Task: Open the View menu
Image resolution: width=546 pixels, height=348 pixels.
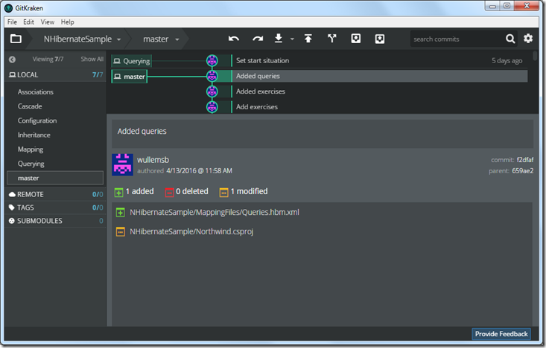Action: tap(48, 22)
